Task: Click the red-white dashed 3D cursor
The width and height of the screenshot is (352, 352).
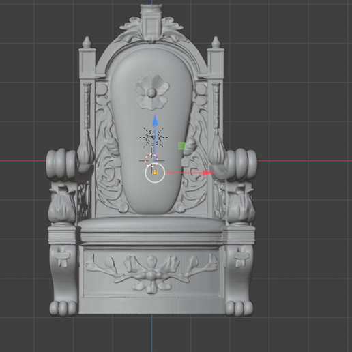Action: tap(151, 160)
